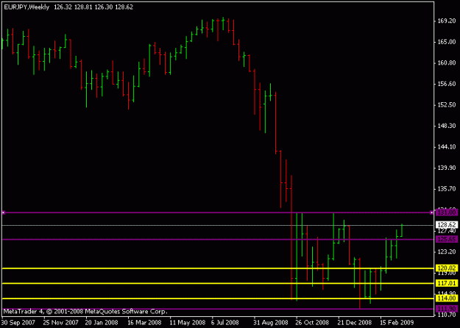
Task: Click the EURJPY,Weekly chart title
Action: click(26, 7)
